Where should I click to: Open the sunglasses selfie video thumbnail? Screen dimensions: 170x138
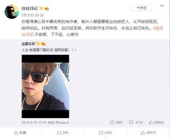(x=45, y=86)
